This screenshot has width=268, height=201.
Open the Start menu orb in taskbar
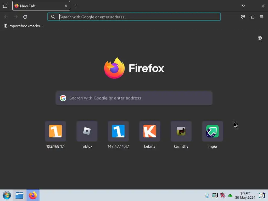point(7,195)
